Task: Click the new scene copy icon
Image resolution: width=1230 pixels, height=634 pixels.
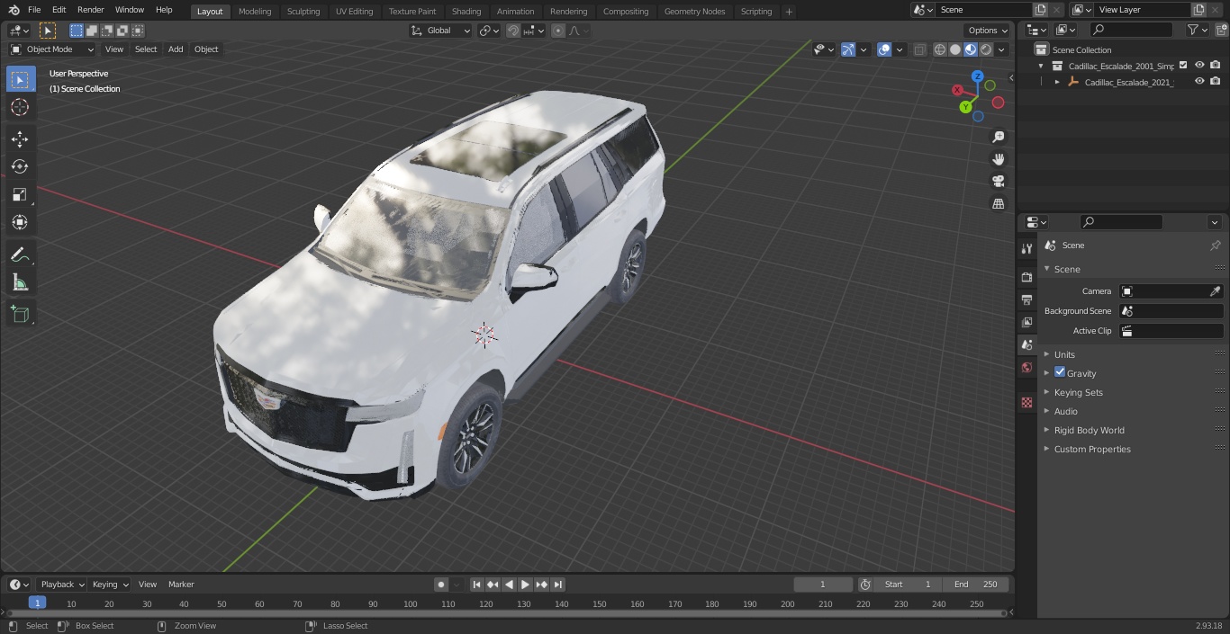Action: click(1040, 10)
